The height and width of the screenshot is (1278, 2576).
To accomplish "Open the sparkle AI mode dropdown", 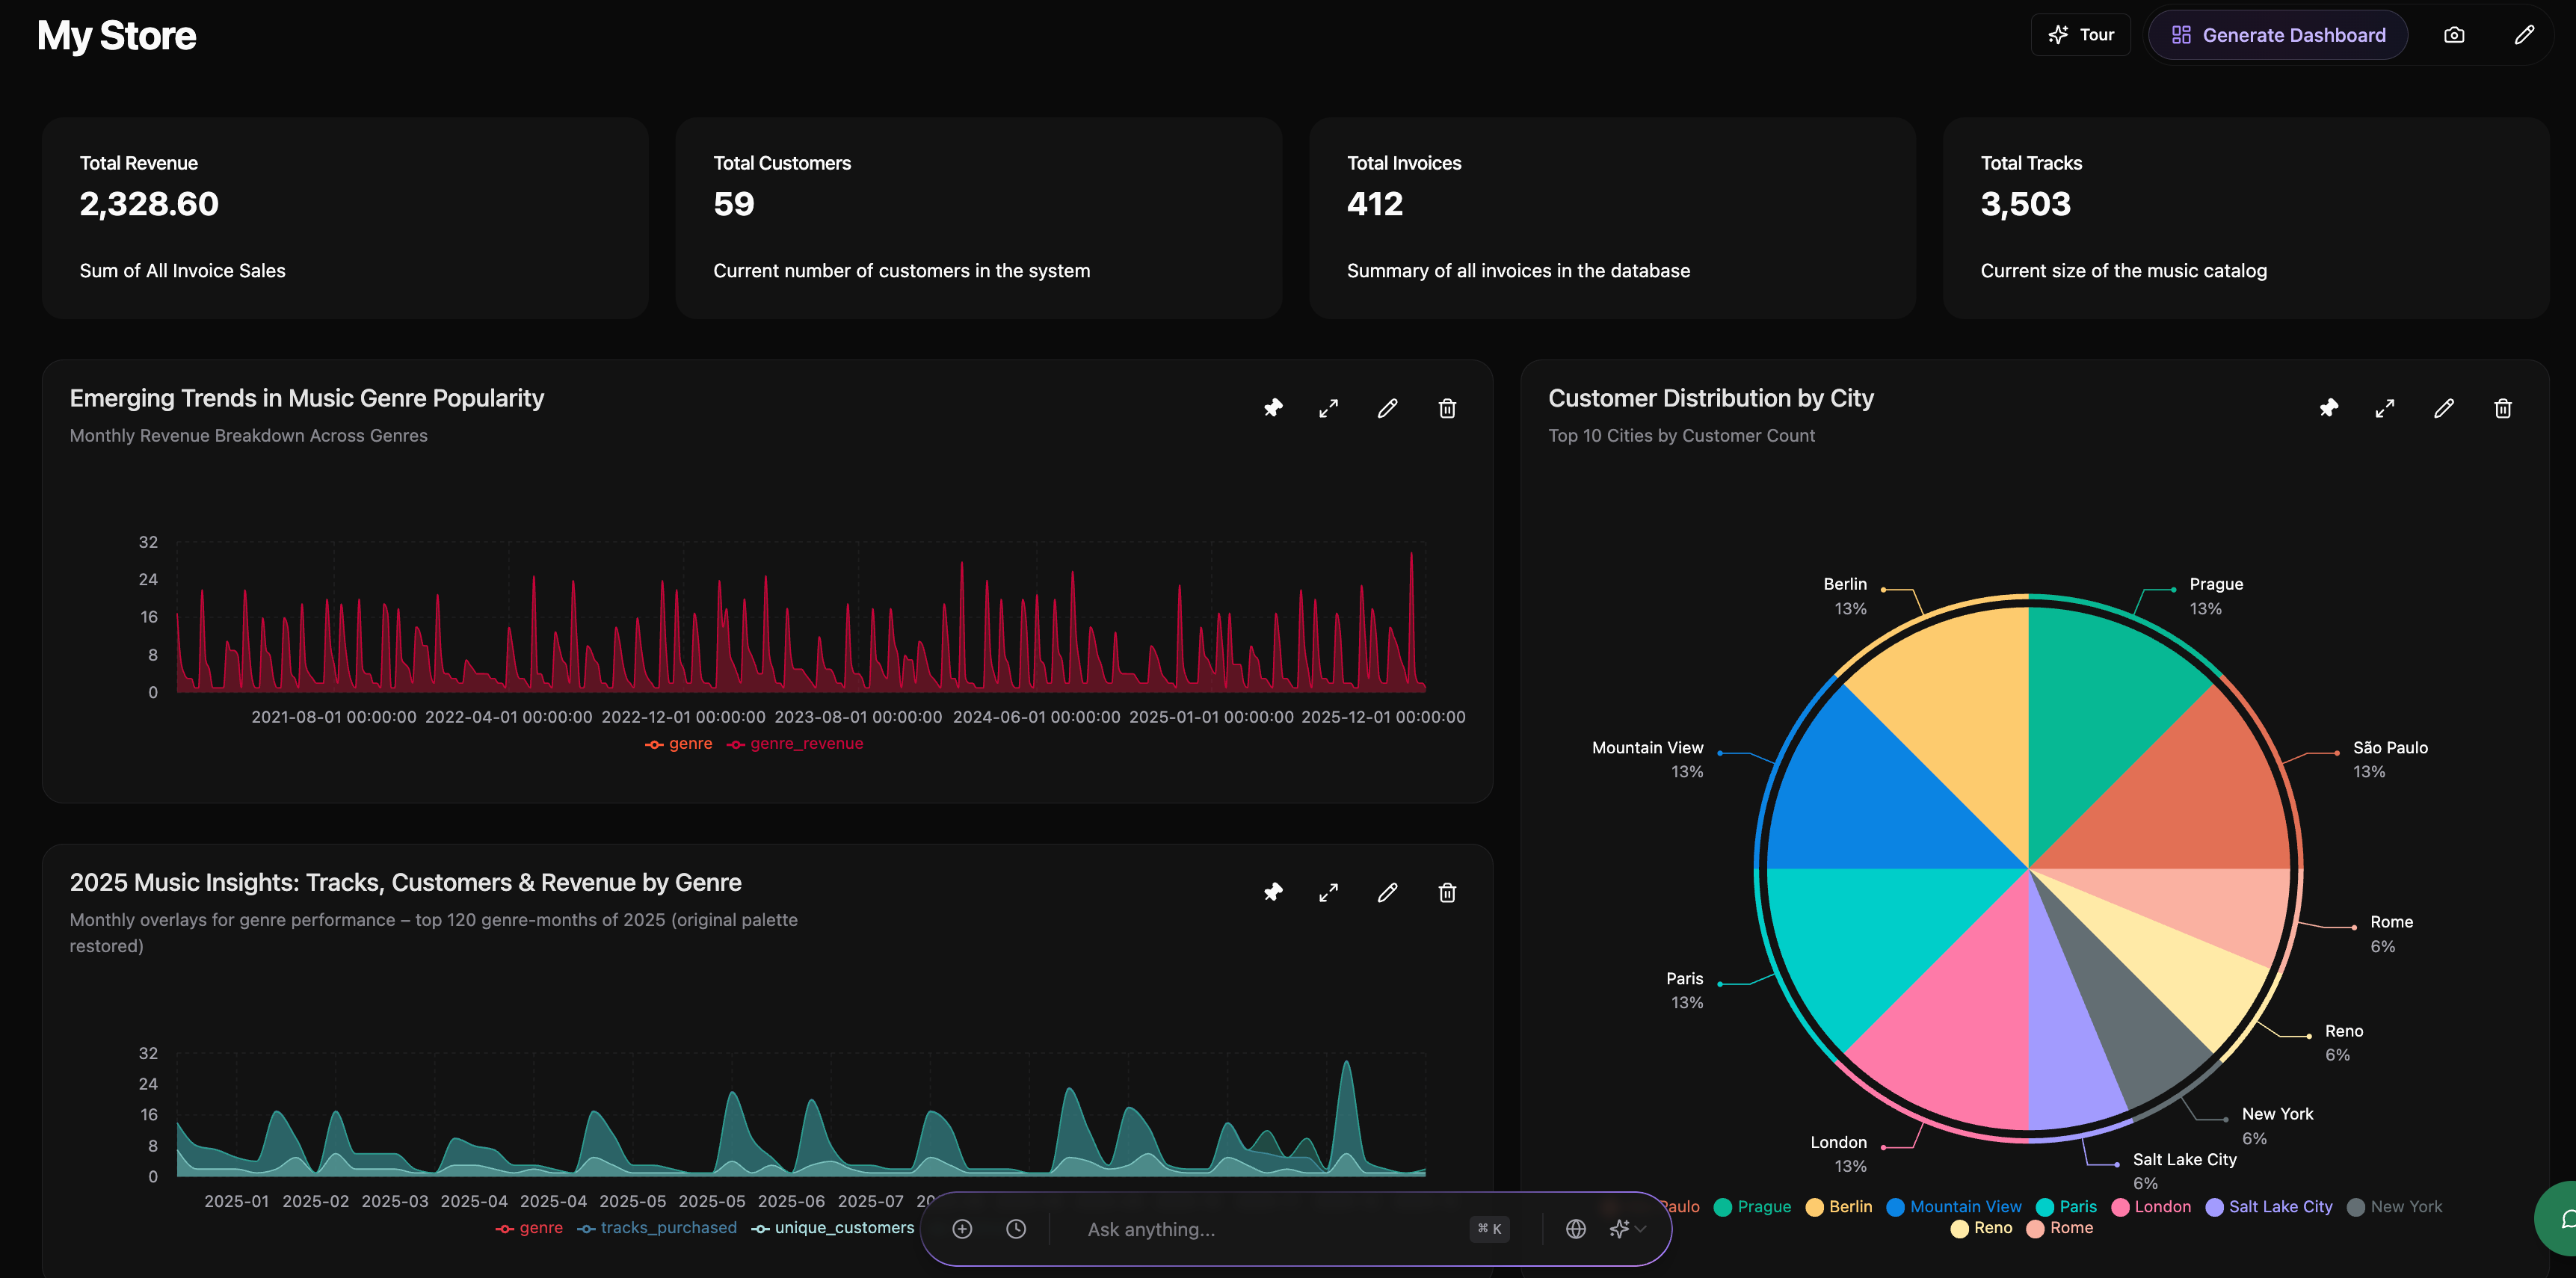I will pyautogui.click(x=1627, y=1229).
